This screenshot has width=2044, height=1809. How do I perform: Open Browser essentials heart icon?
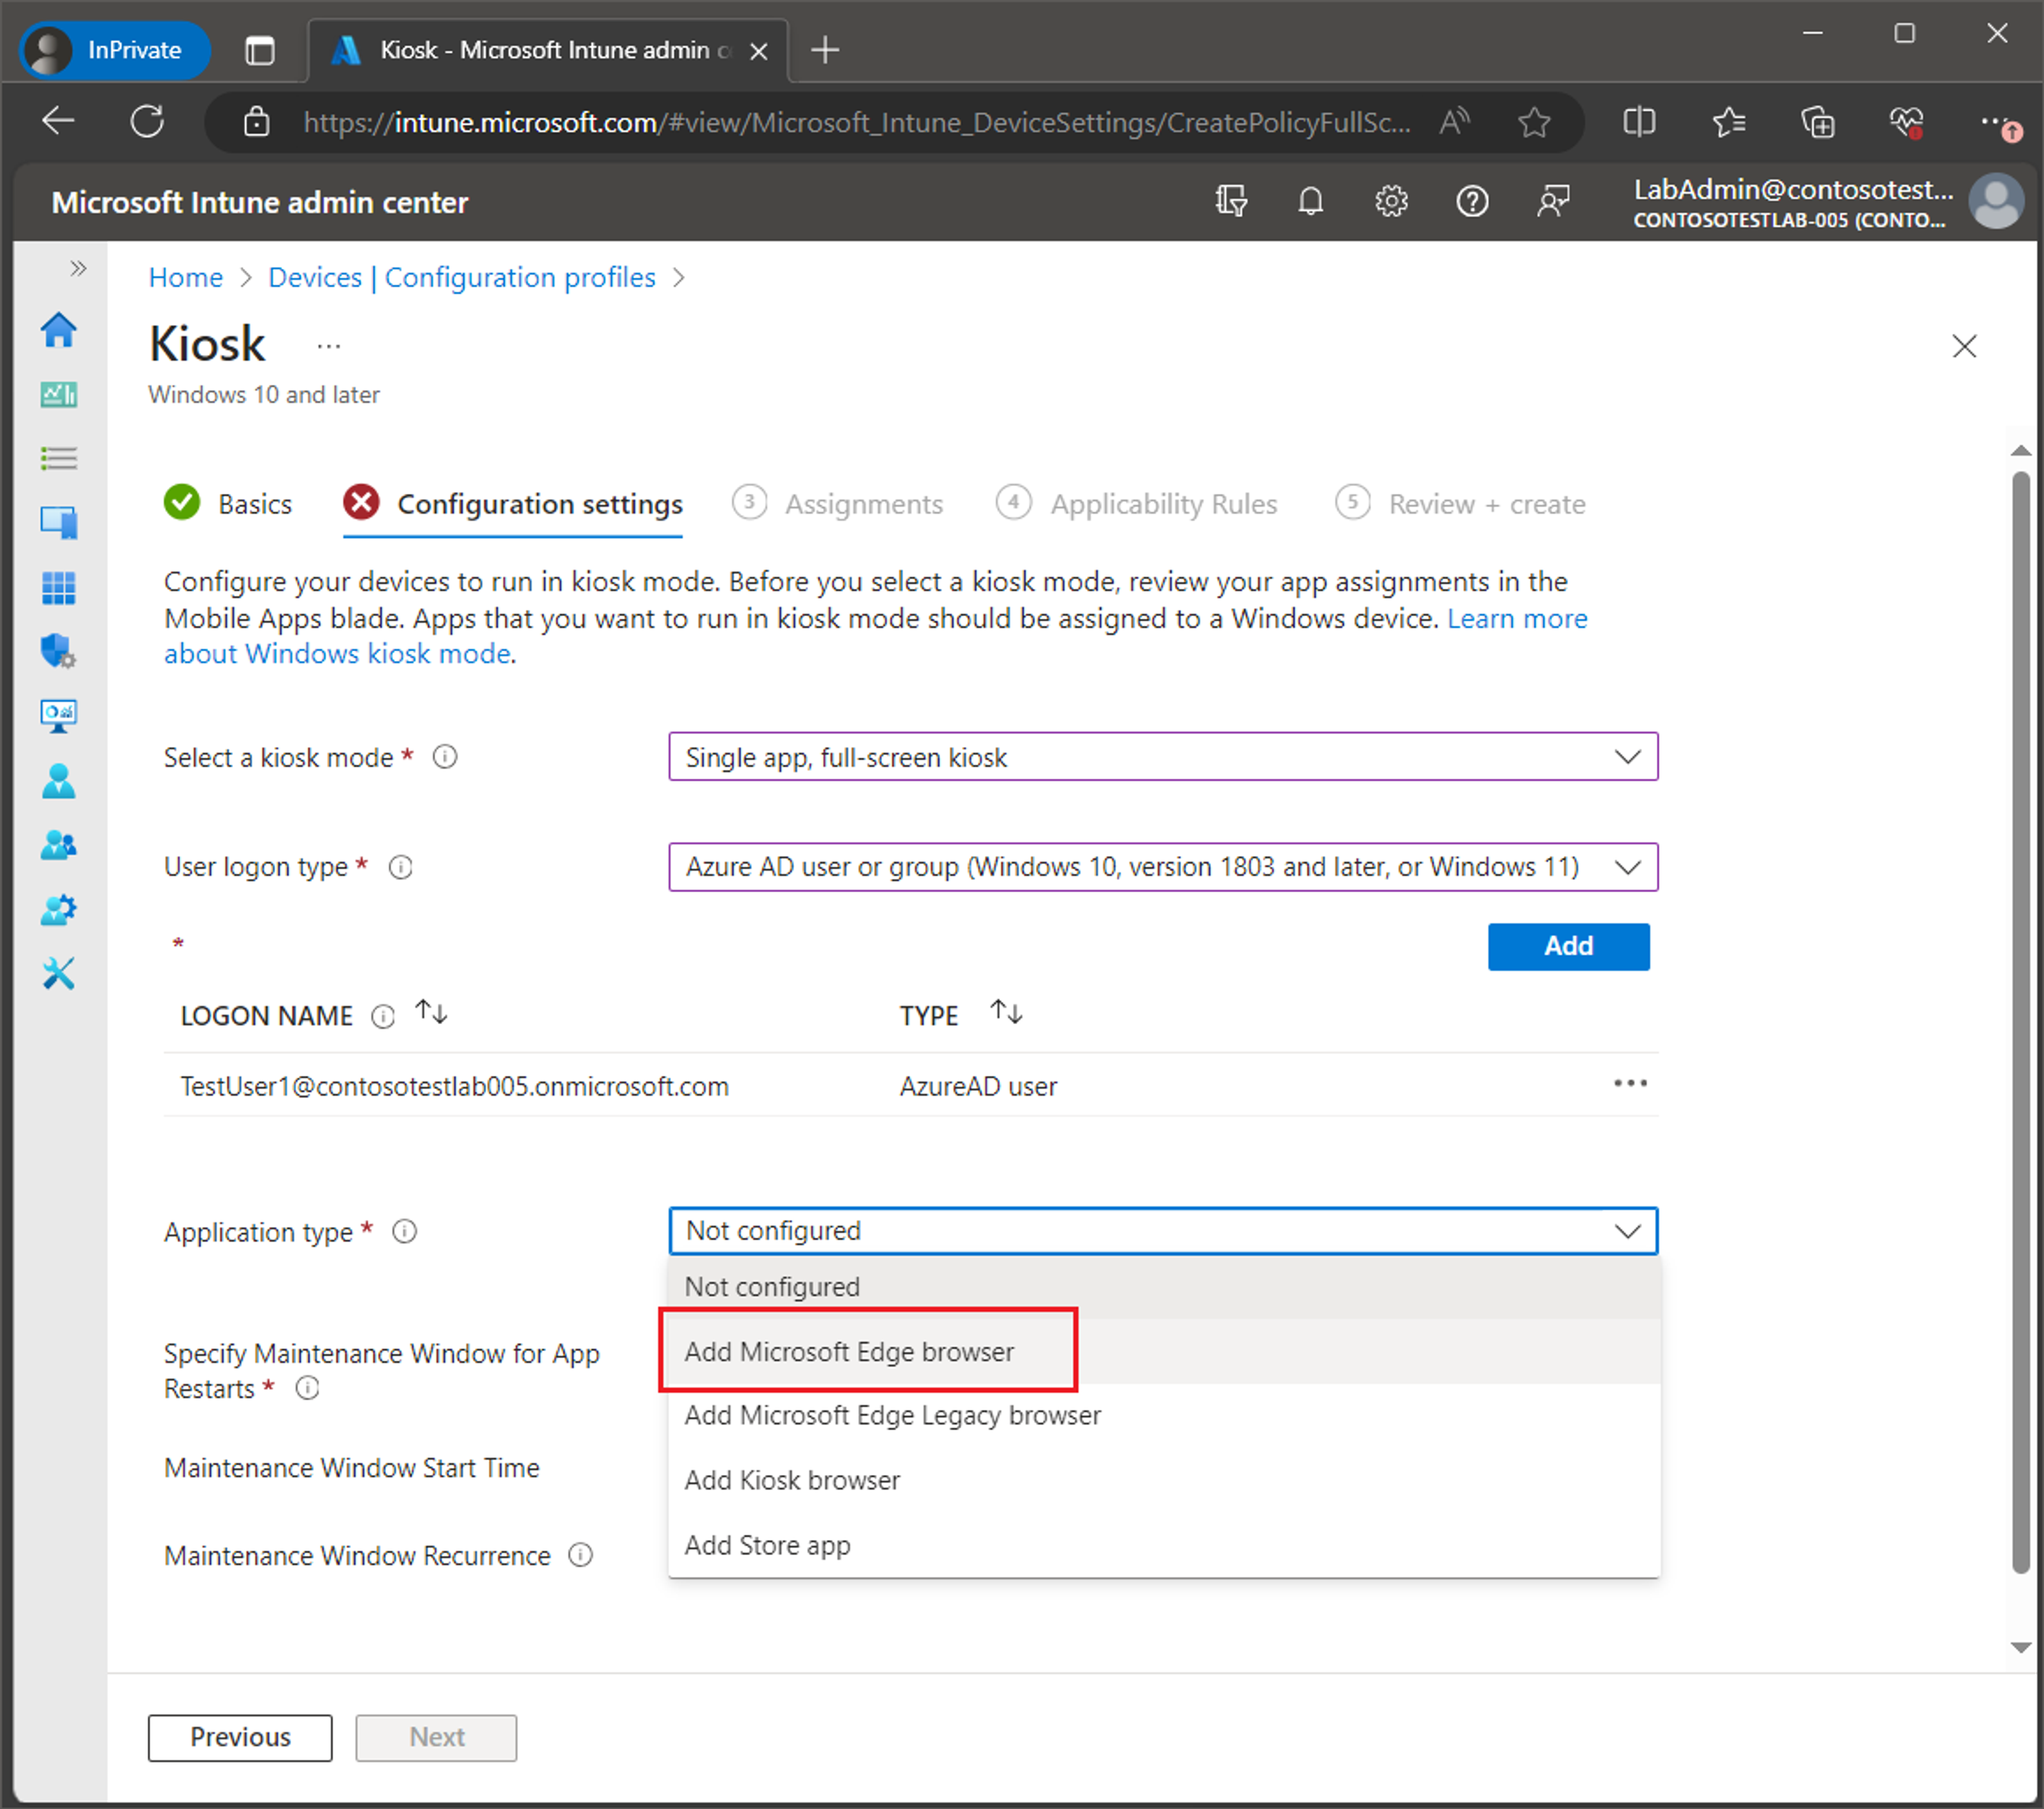[1906, 122]
